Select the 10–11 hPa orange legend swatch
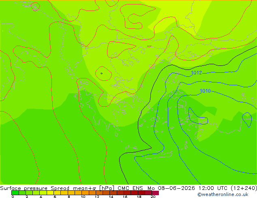The image size is (257, 198). point(85,193)
